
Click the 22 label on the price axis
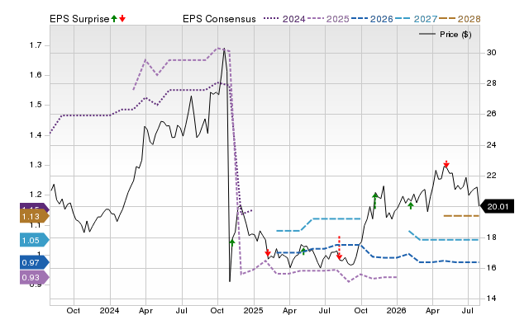point(492,176)
